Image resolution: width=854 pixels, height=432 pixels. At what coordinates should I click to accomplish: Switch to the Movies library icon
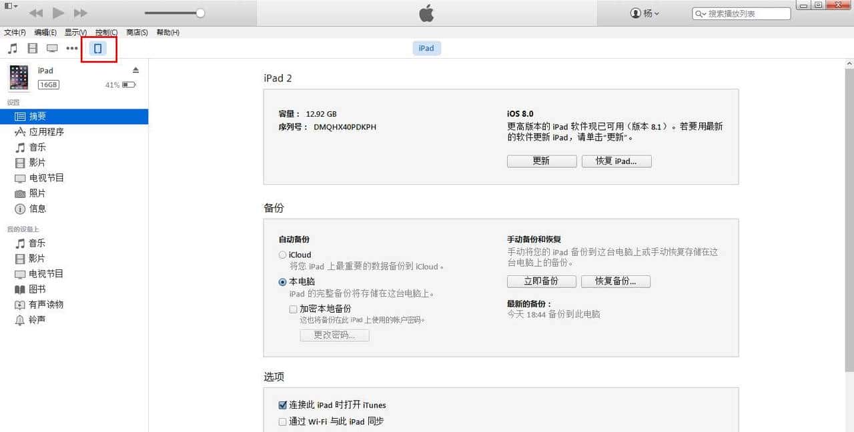point(32,49)
